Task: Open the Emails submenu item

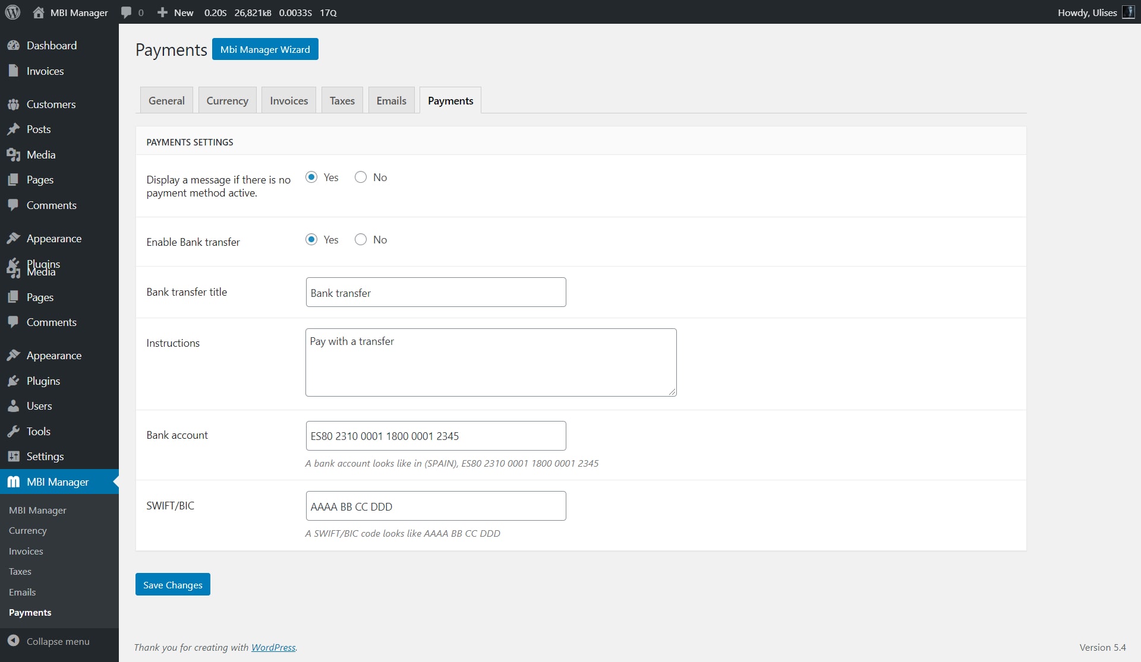Action: click(23, 592)
